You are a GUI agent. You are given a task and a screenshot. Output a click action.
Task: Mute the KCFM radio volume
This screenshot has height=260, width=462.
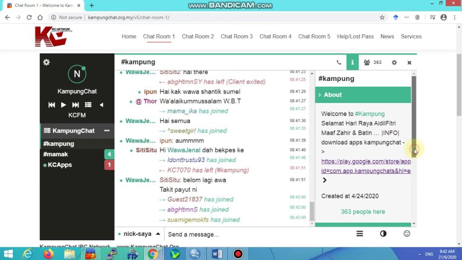(102, 105)
